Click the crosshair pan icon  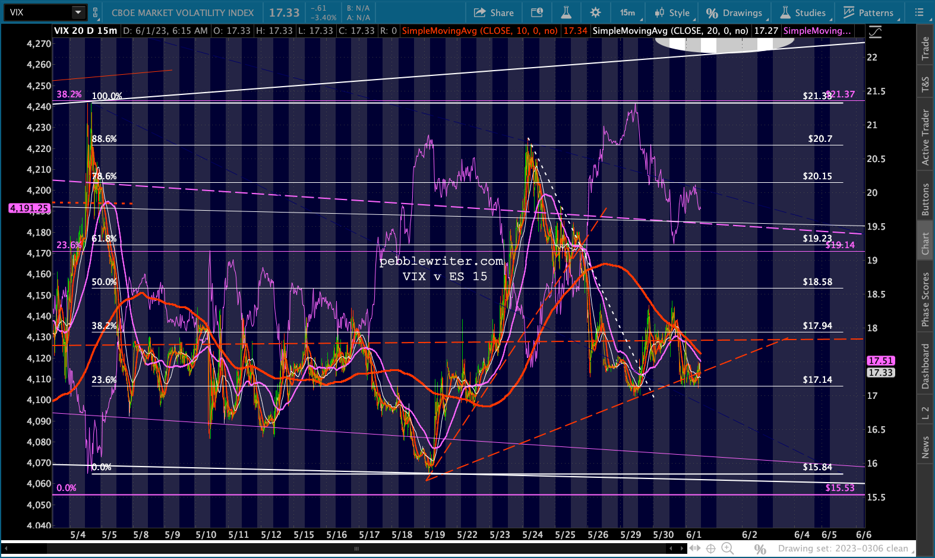pyautogui.click(x=710, y=549)
